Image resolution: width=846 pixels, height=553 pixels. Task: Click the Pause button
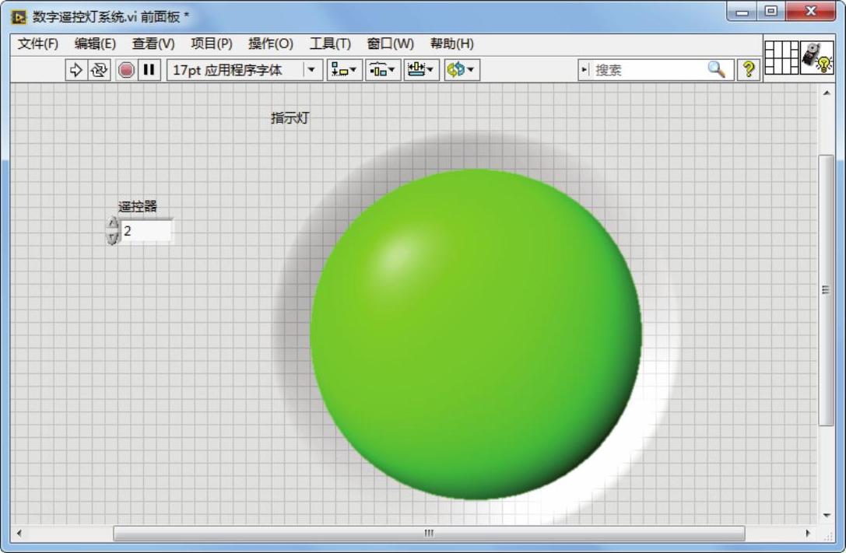click(149, 70)
